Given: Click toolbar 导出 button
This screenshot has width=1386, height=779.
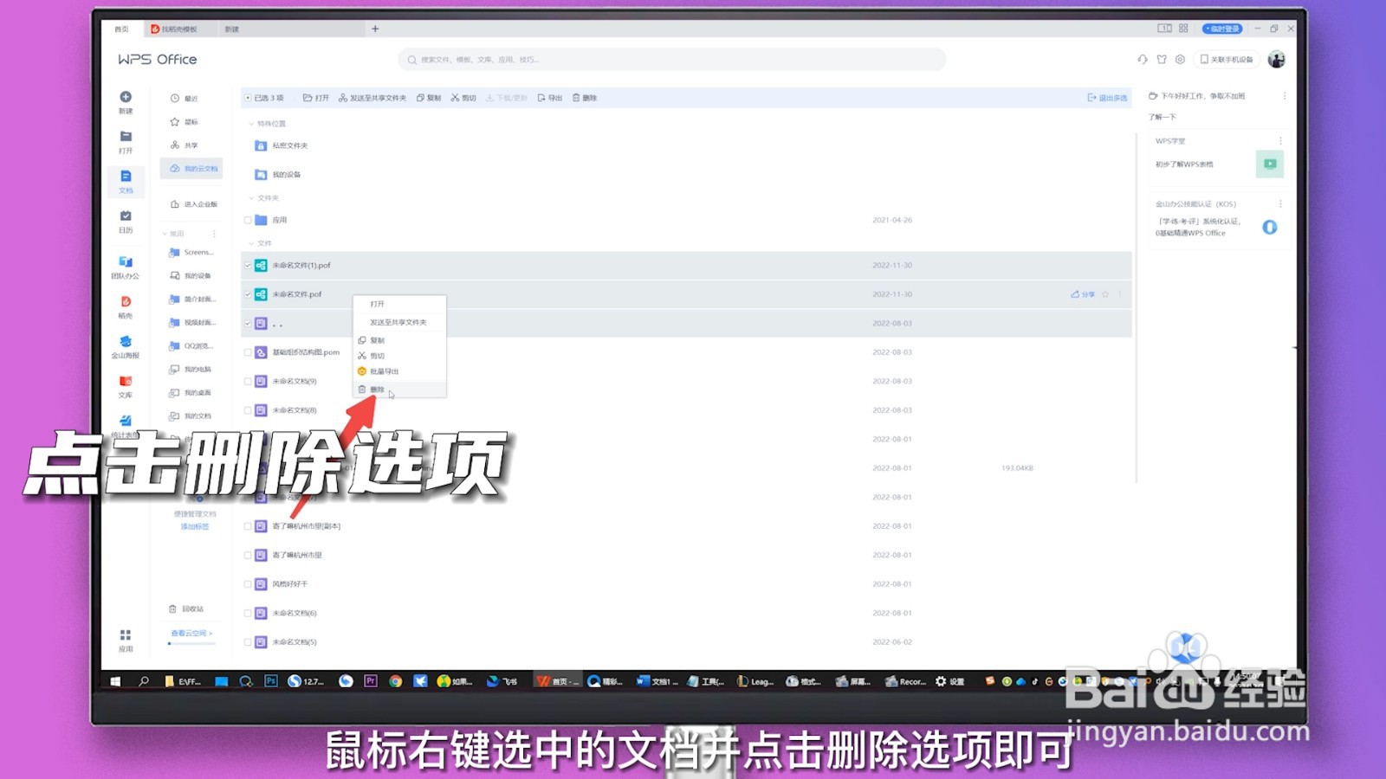Looking at the screenshot, I should pyautogui.click(x=550, y=98).
